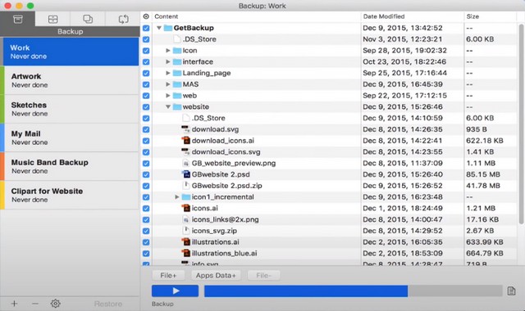Viewport: 525px width, 311px height.
Task: Click the Icon folder icon
Action: [177, 51]
